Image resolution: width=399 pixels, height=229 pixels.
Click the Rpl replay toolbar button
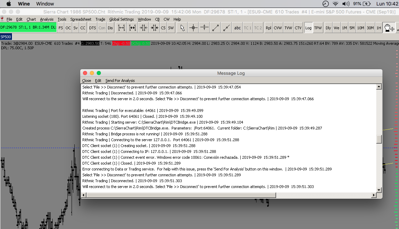coord(268,28)
